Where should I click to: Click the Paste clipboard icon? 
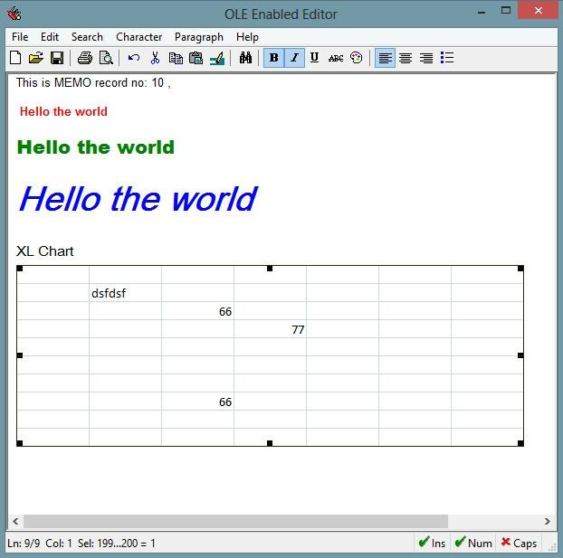[196, 58]
